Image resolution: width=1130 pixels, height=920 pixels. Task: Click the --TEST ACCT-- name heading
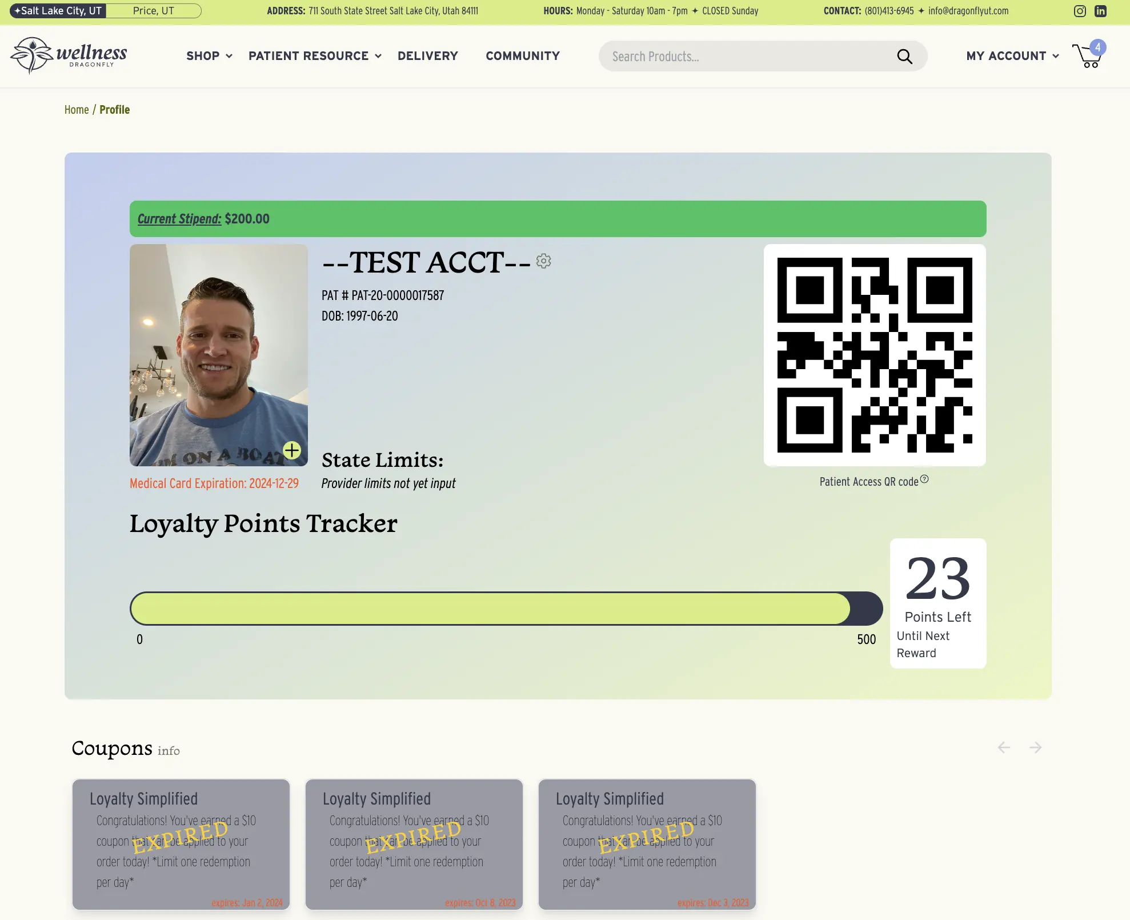tap(427, 262)
